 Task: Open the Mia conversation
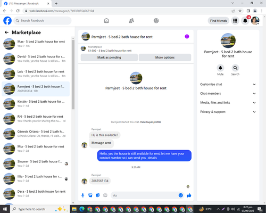point(36,149)
